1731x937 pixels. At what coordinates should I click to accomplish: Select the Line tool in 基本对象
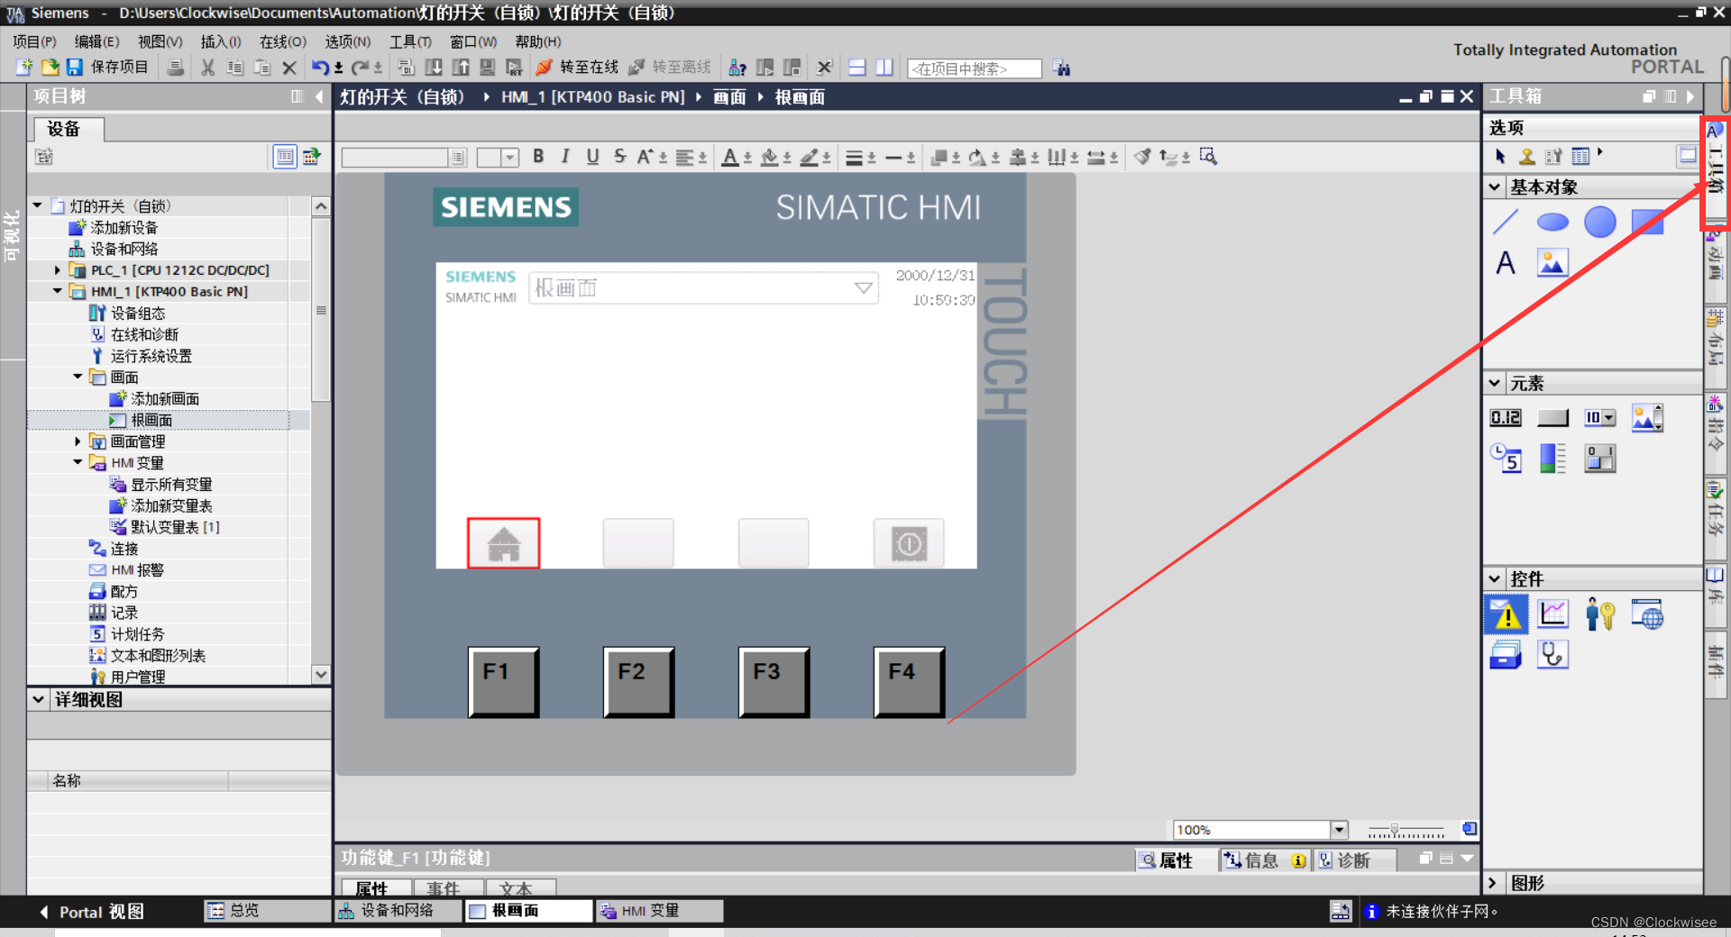tap(1506, 222)
